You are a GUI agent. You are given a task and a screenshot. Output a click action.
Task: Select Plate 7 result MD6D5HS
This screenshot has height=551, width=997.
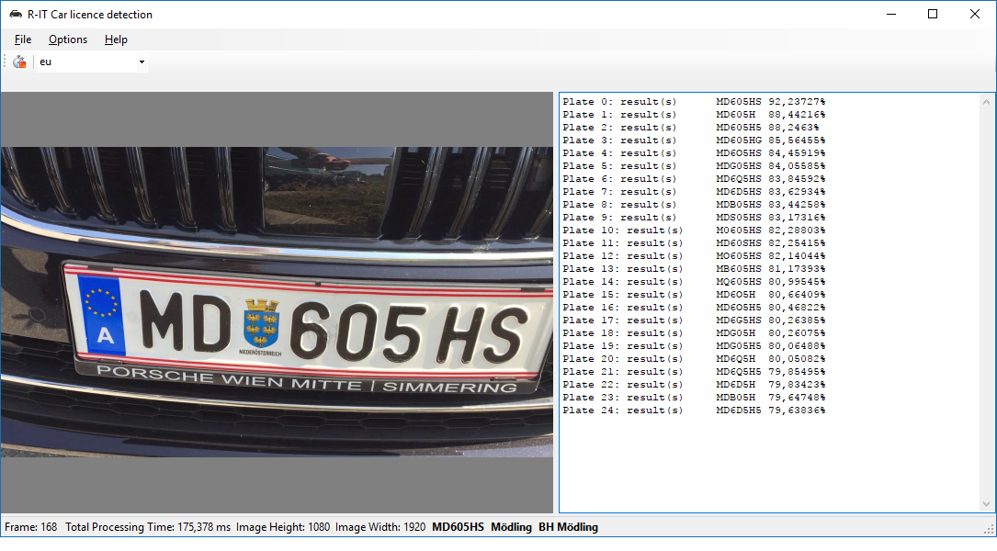coord(694,191)
